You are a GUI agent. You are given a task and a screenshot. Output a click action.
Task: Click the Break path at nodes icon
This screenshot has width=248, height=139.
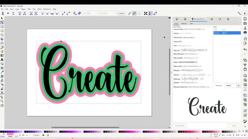pos(25,14)
